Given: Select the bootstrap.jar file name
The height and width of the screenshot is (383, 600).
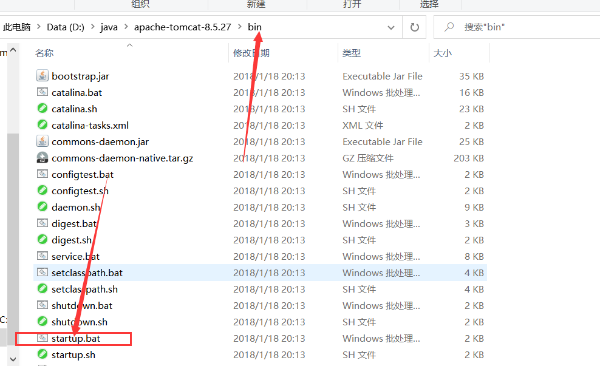Looking at the screenshot, I should click(x=80, y=76).
